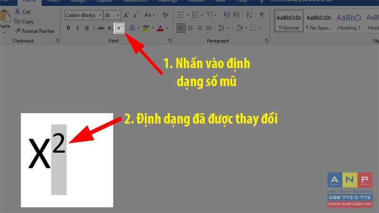Click the Copy command

tap(24, 21)
